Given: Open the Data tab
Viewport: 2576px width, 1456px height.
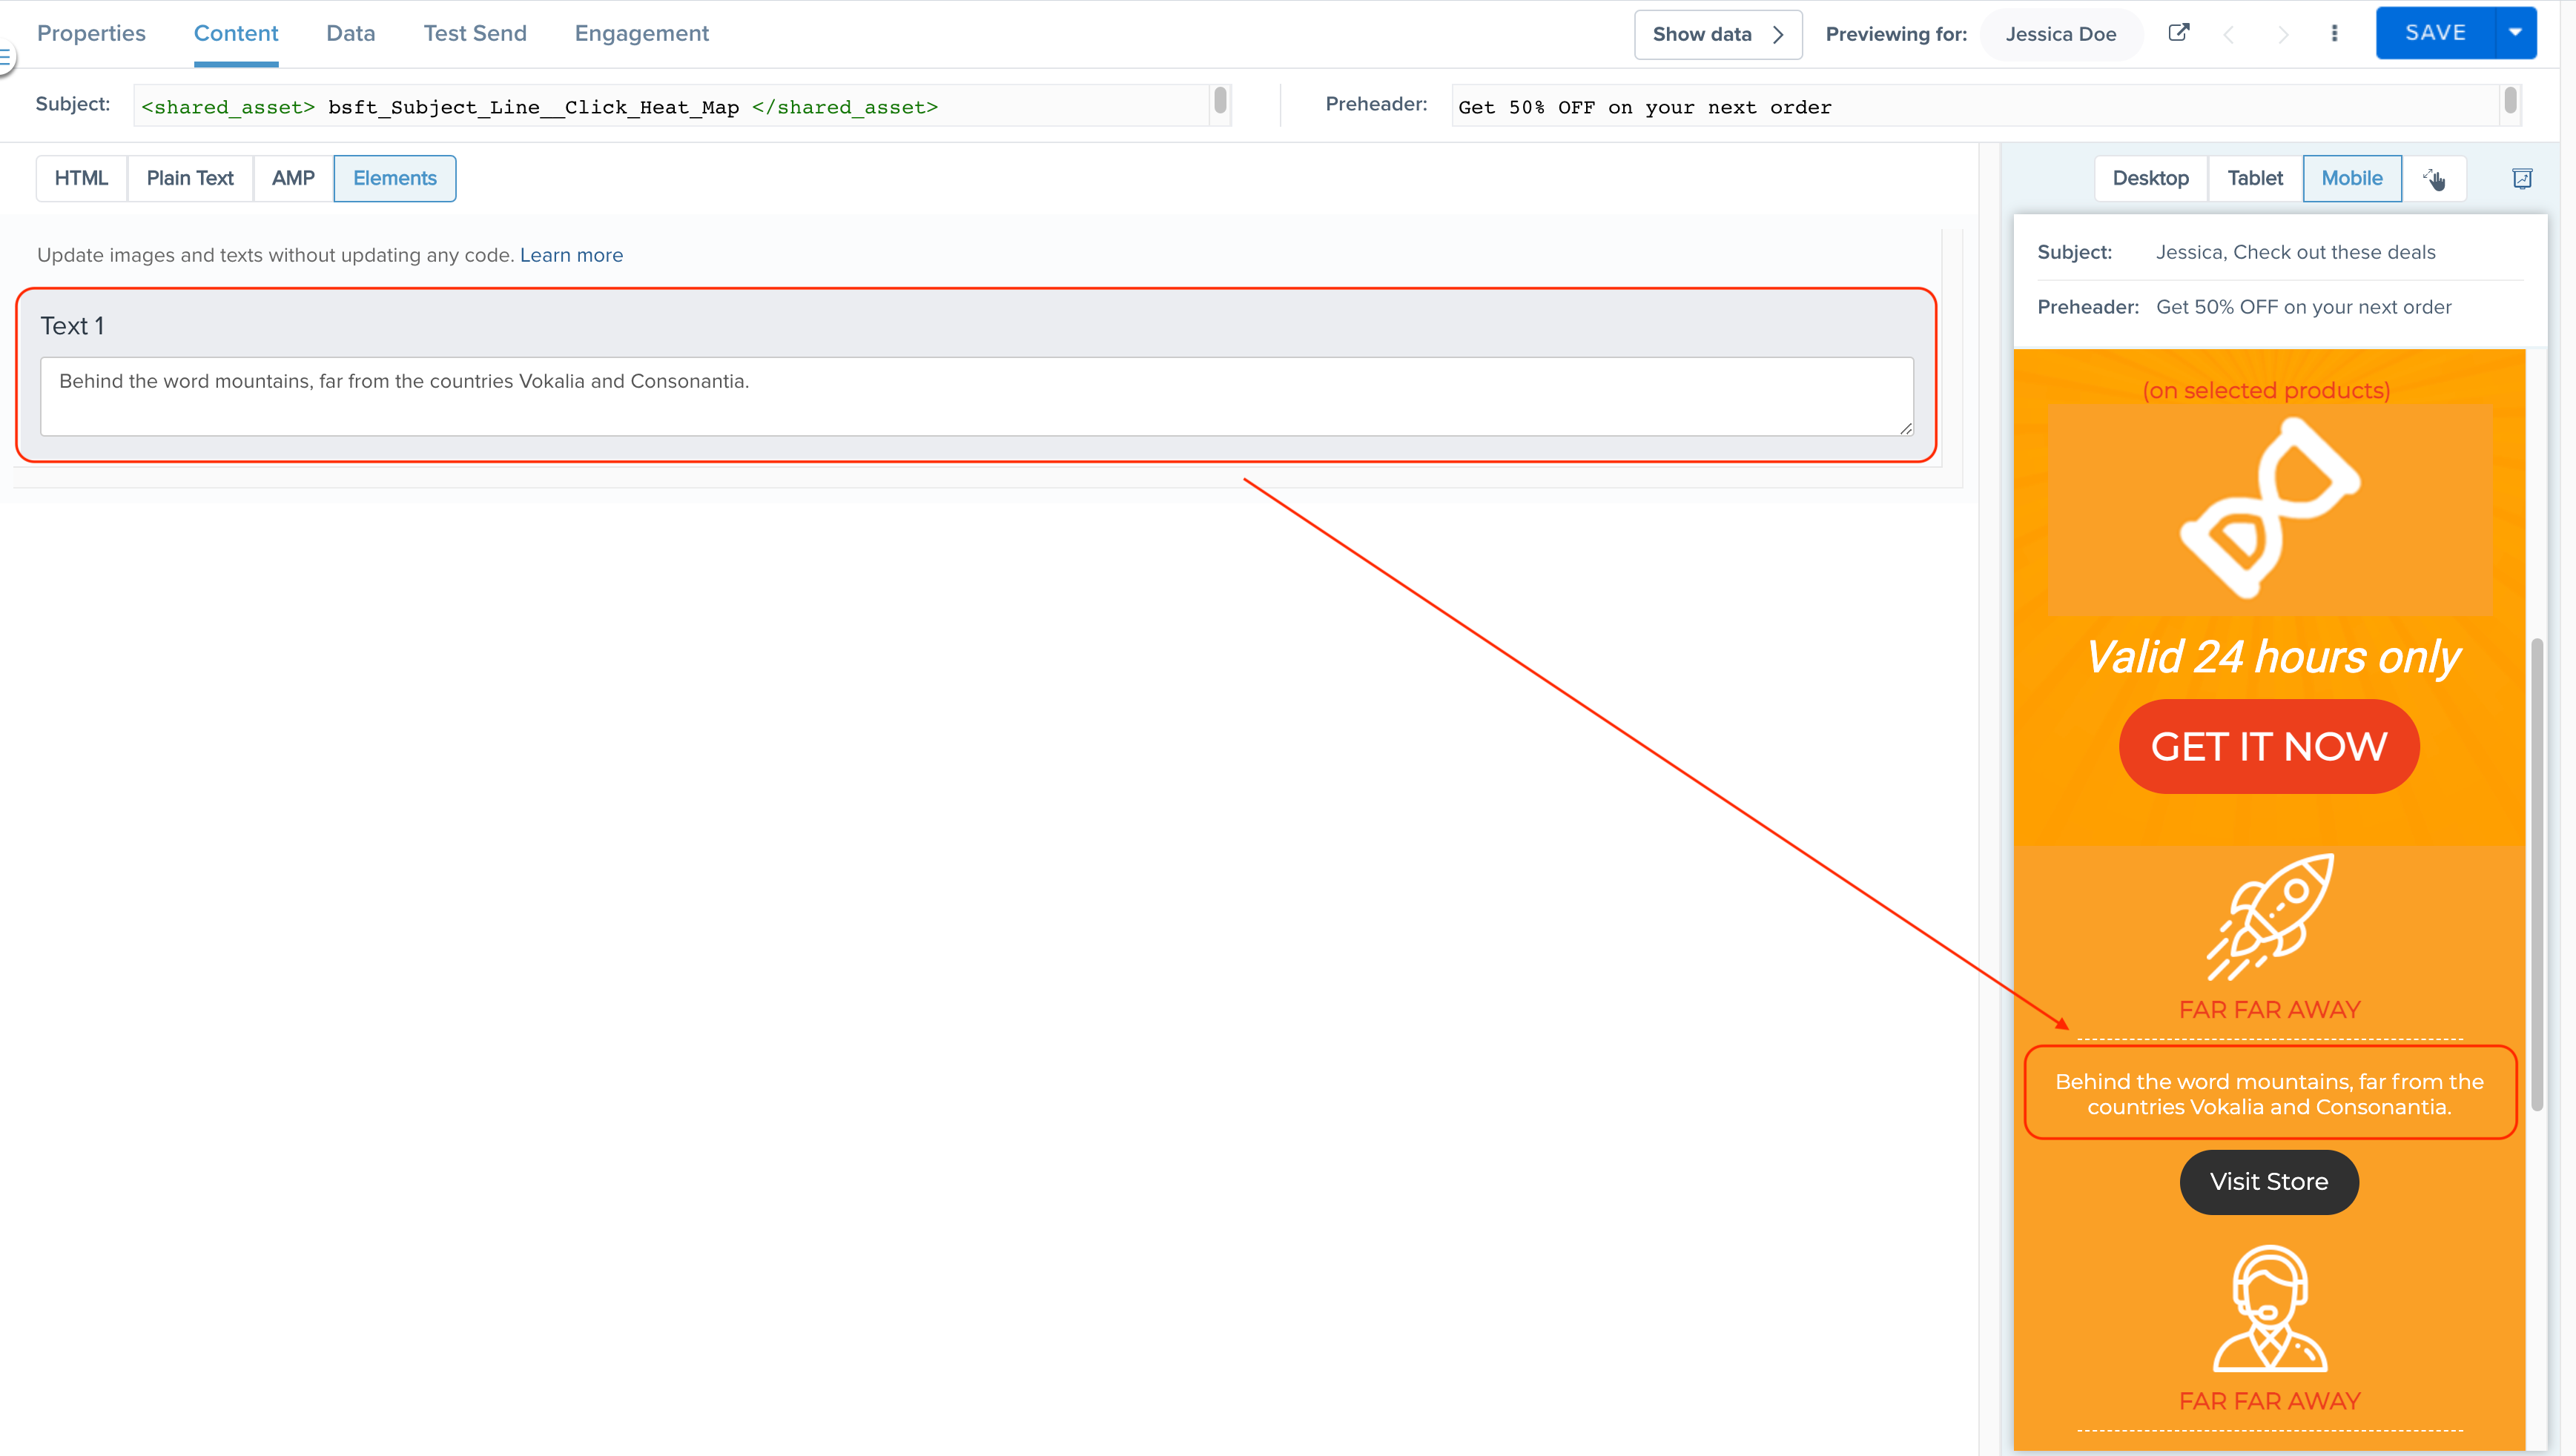Looking at the screenshot, I should 351,34.
